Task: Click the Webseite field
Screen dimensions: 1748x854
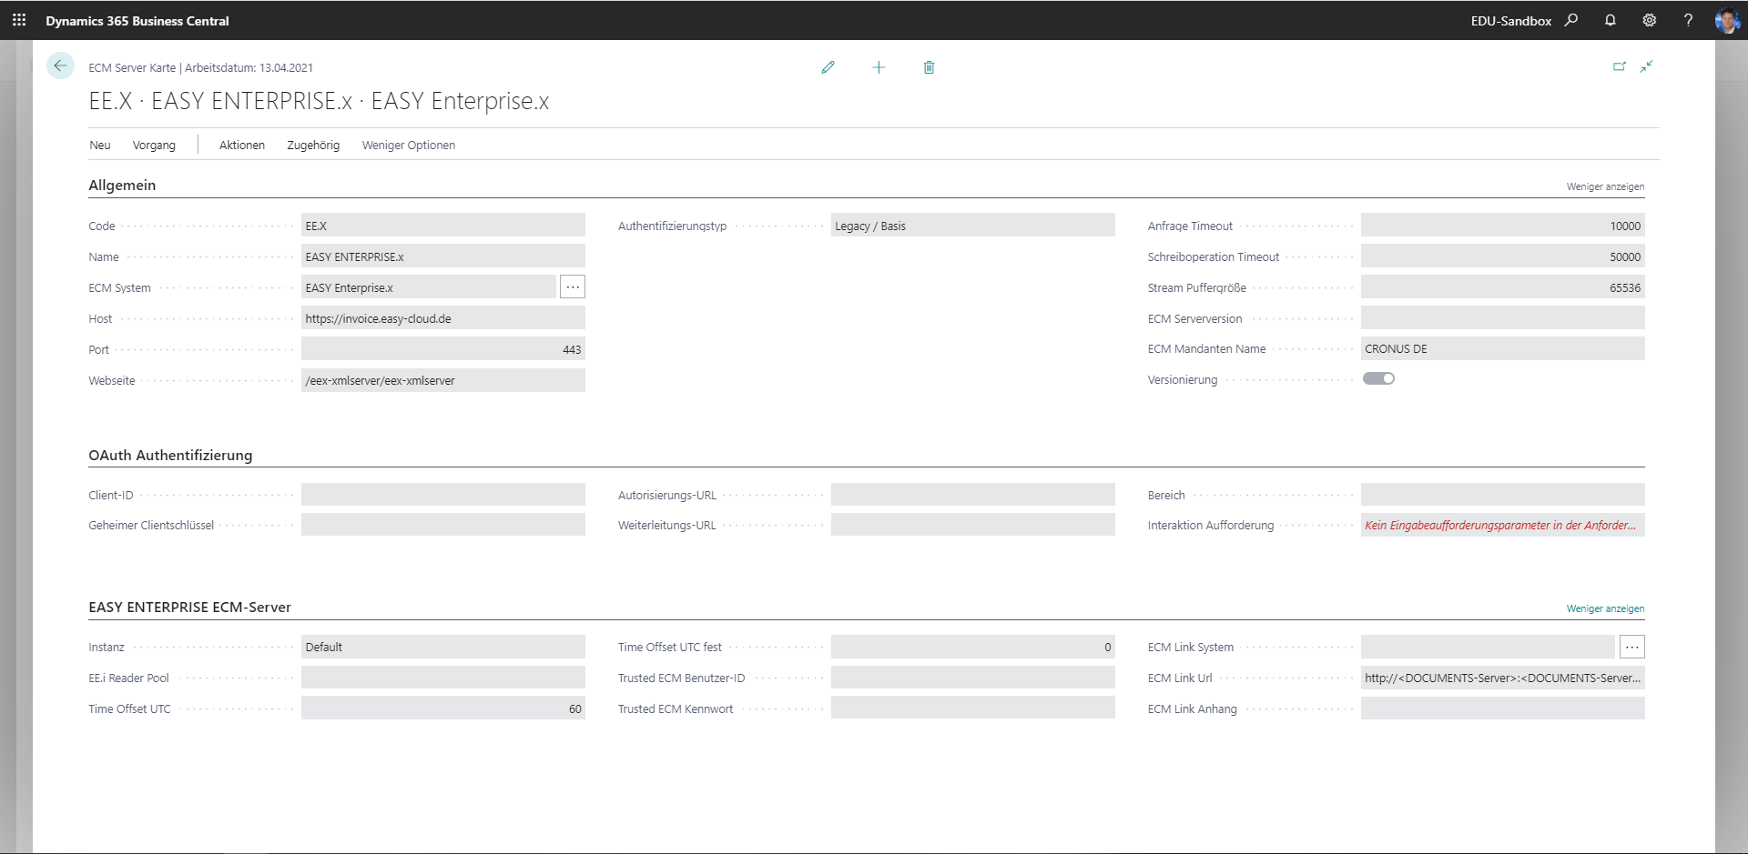Action: [x=442, y=380]
